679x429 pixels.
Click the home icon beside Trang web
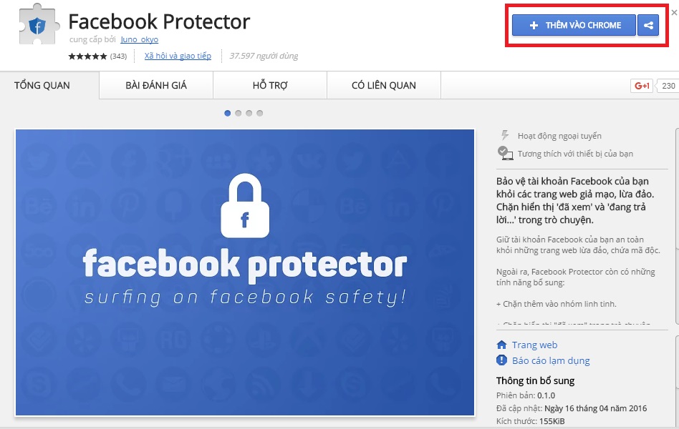(x=502, y=345)
